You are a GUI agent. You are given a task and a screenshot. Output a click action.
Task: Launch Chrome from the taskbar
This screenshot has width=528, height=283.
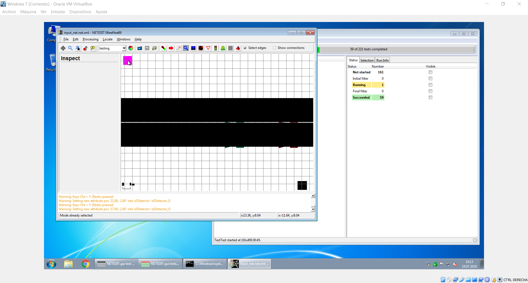pyautogui.click(x=86, y=264)
